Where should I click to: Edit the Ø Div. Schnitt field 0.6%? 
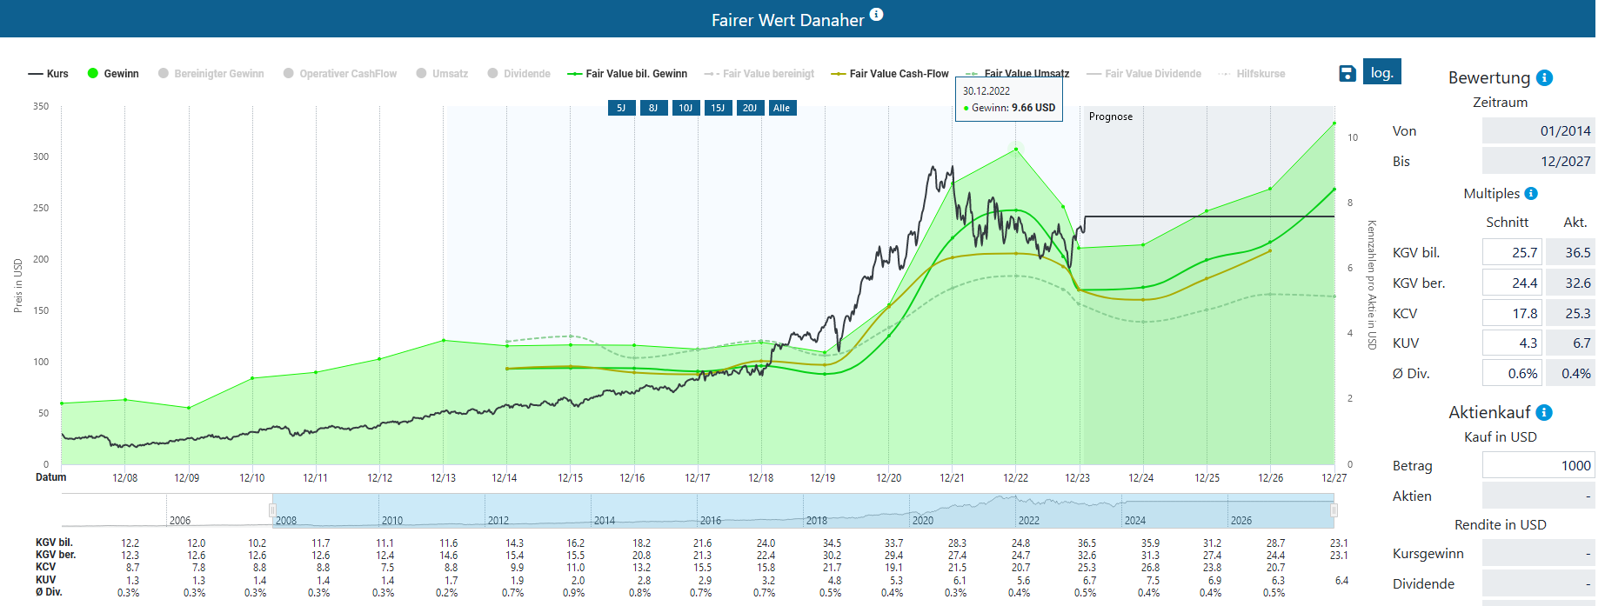point(1512,373)
